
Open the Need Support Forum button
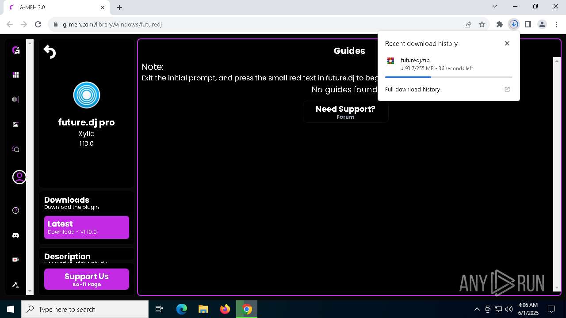(x=345, y=112)
